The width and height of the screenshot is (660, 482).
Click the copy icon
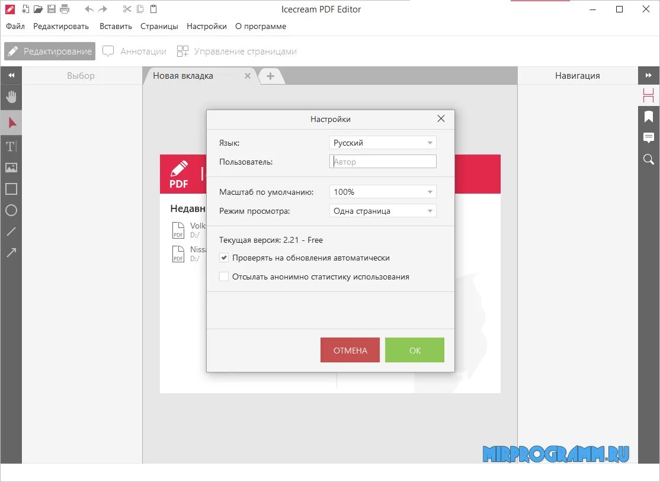pos(140,9)
